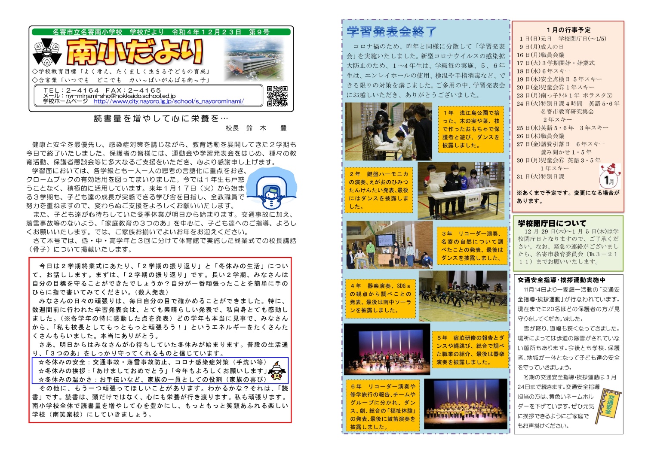Click the 23日(月)南っ子タイム schedule row
Viewport: 645px width, 455px height.
(x=565, y=95)
